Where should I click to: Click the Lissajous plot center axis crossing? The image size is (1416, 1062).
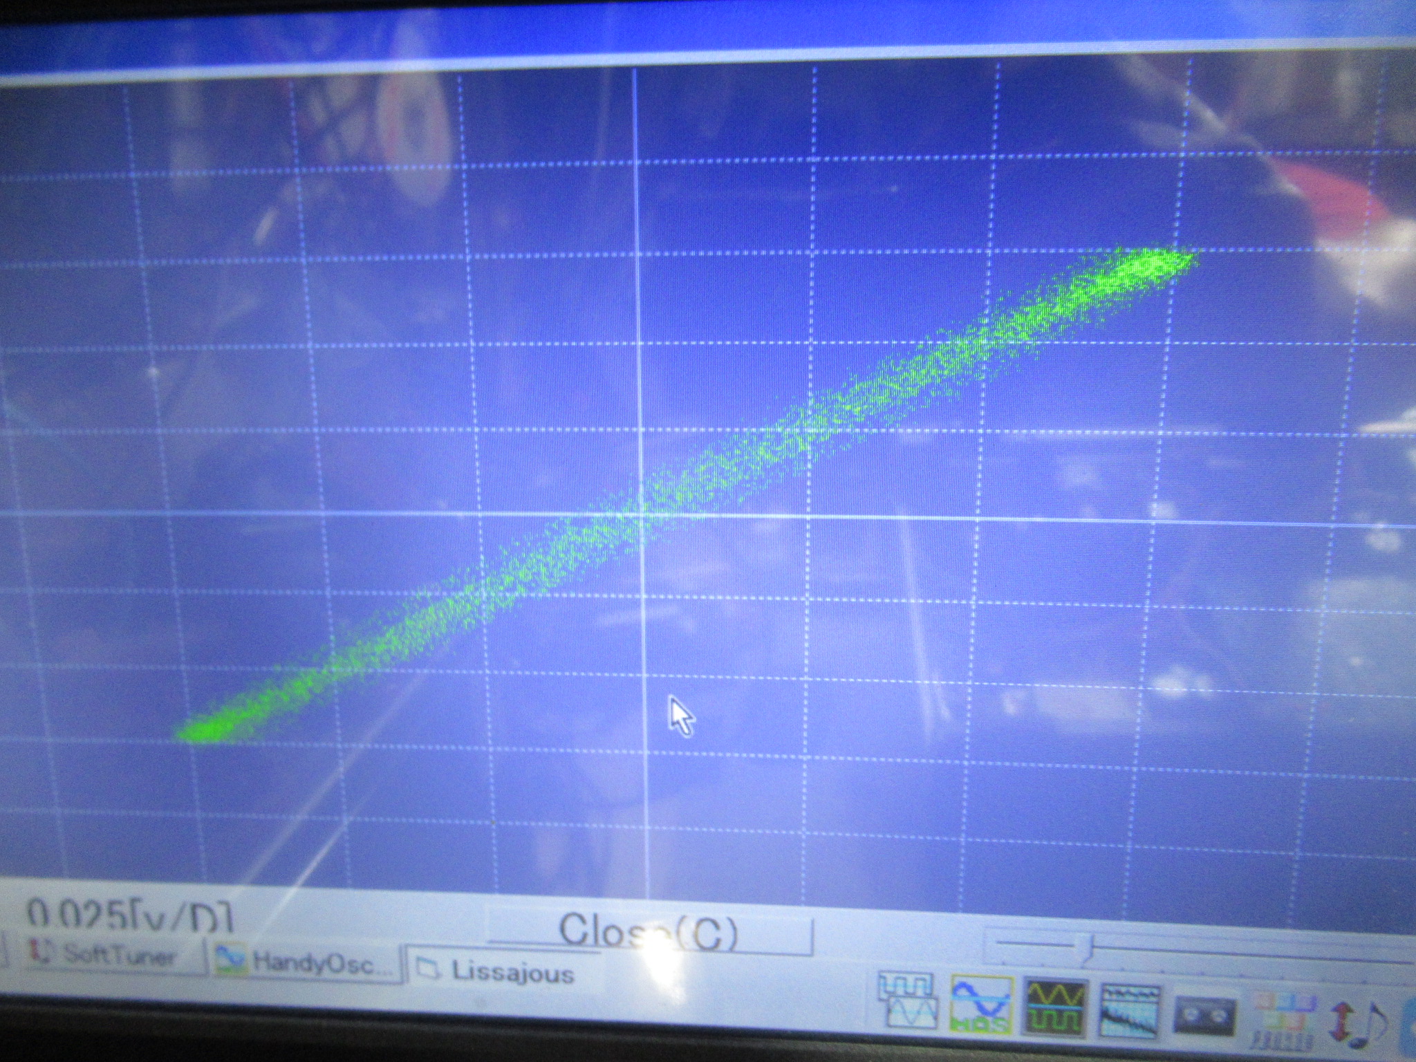click(642, 514)
